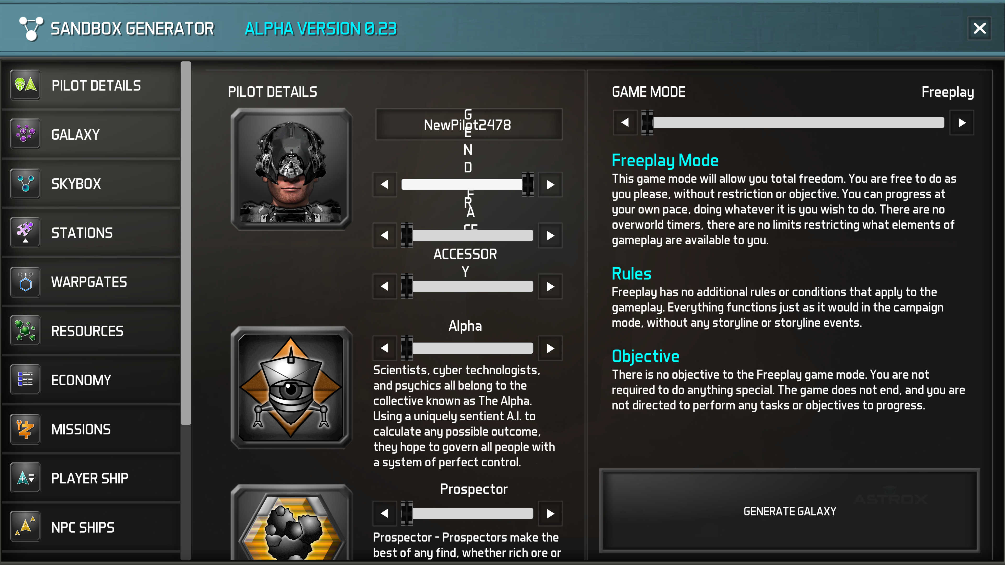Viewport: 1005px width, 565px height.
Task: Close the Sandbox Generator window
Action: click(979, 28)
